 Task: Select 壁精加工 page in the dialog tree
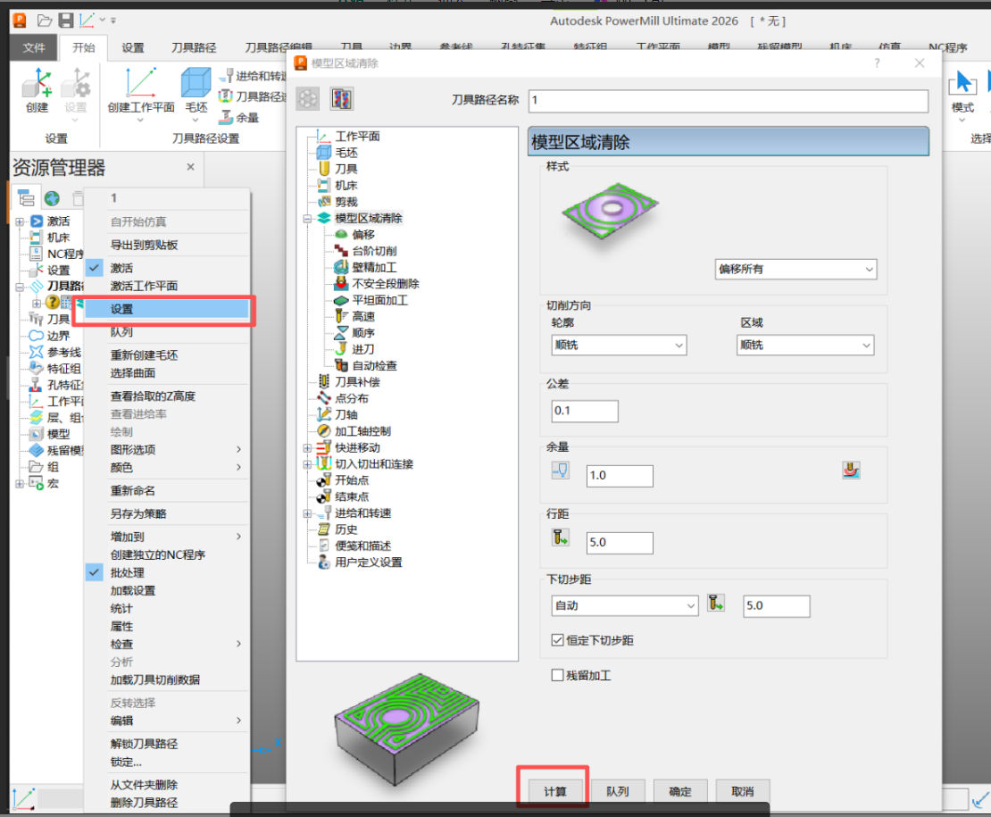(x=374, y=268)
